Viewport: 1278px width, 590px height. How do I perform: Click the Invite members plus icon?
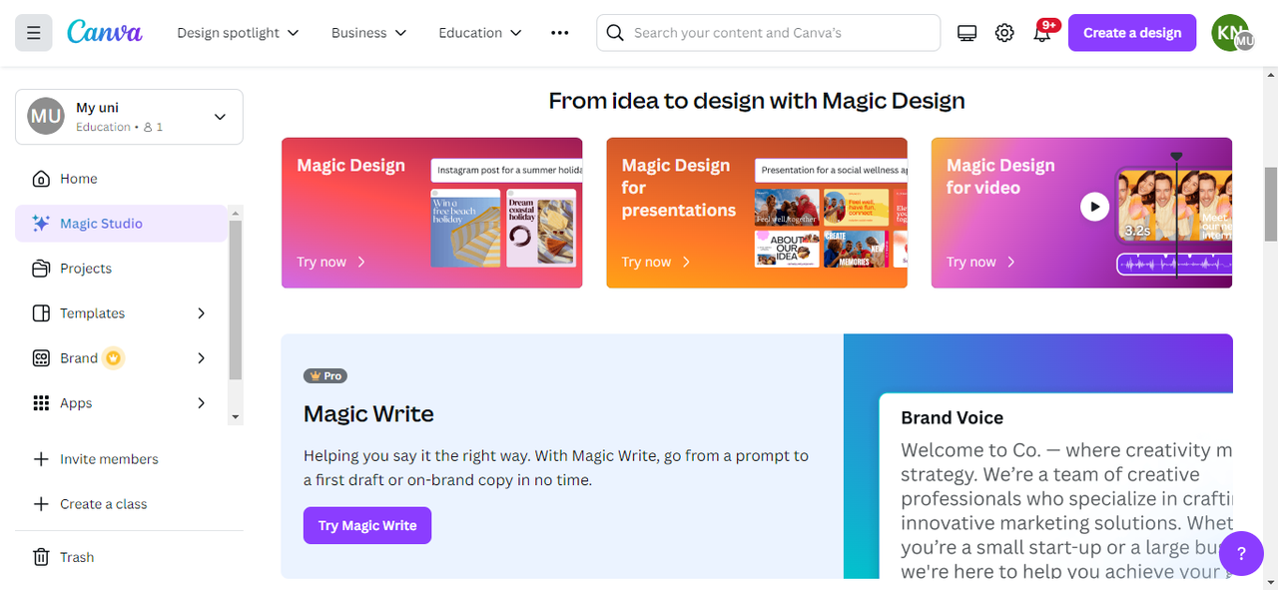click(x=41, y=459)
